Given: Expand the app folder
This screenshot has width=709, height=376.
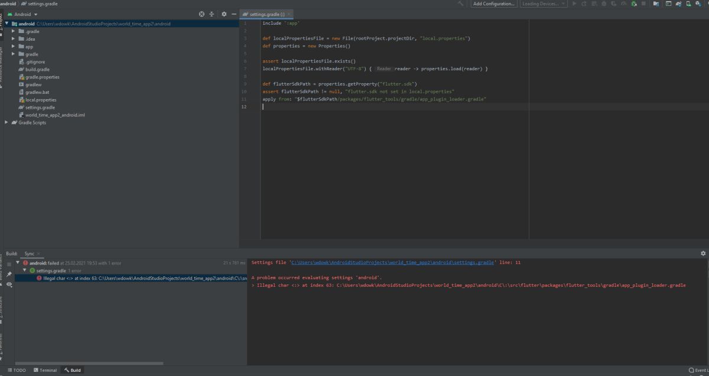Looking at the screenshot, I should 14,47.
